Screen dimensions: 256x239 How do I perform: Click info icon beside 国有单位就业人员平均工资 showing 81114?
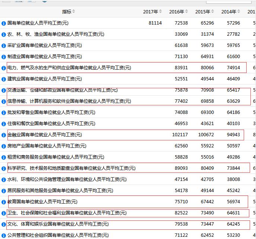pos(4,23)
